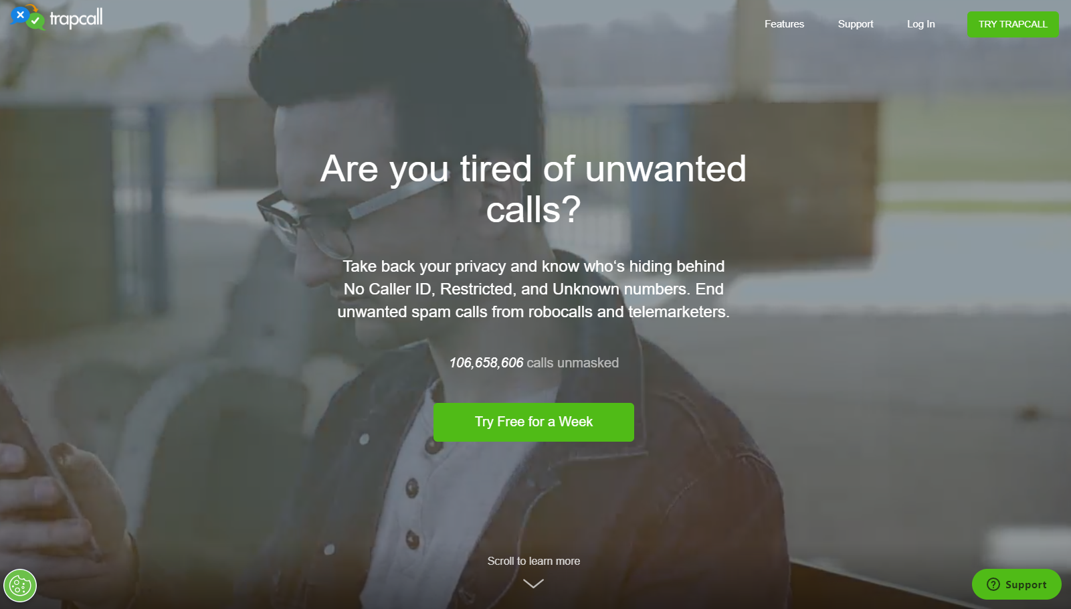Click the blue X speech bubble in logo

coord(20,14)
